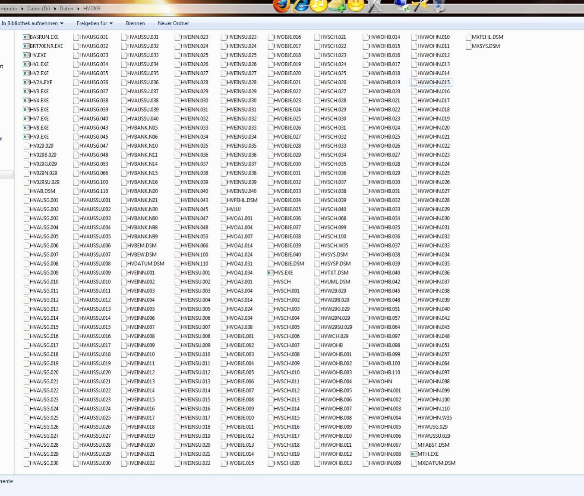The width and height of the screenshot is (584, 496).
Task: Select the file HVWOHN.W35
Action: 432,418
